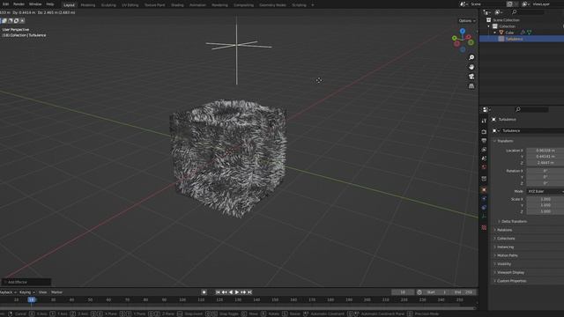Collapse the Cube row in outliner
The height and width of the screenshot is (317, 564).
494,33
